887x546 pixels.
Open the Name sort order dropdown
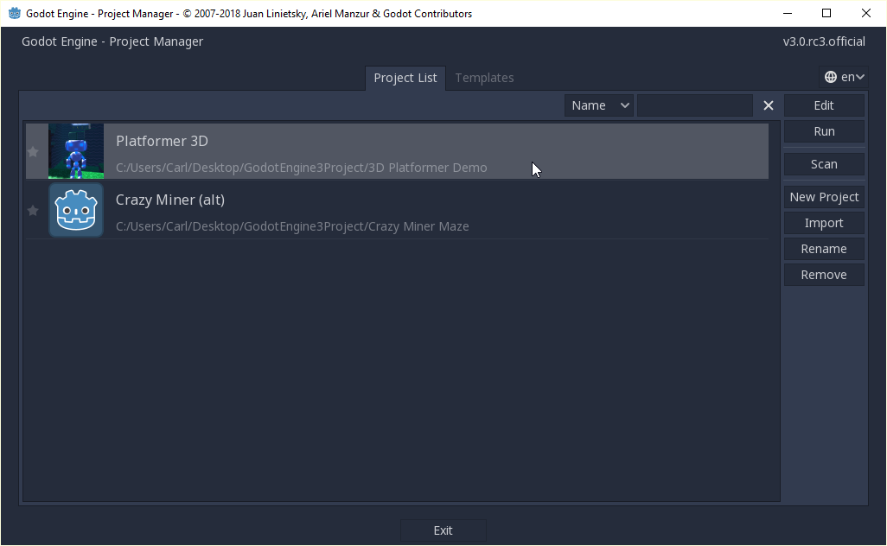[x=599, y=105]
